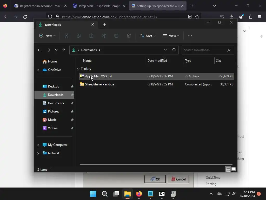This screenshot has height=200, width=266.
Task: Open the See more three-dots menu
Action: point(190,36)
